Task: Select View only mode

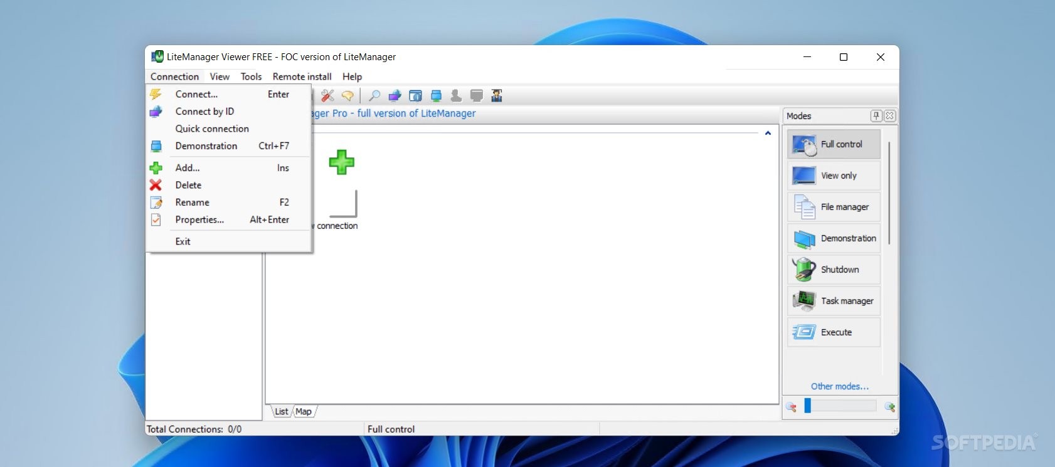Action: (x=834, y=176)
